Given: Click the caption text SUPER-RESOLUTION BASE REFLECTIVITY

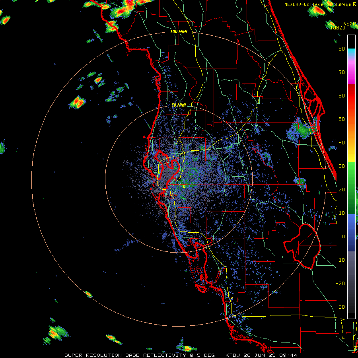Looking at the screenshot, I should tap(126, 355).
